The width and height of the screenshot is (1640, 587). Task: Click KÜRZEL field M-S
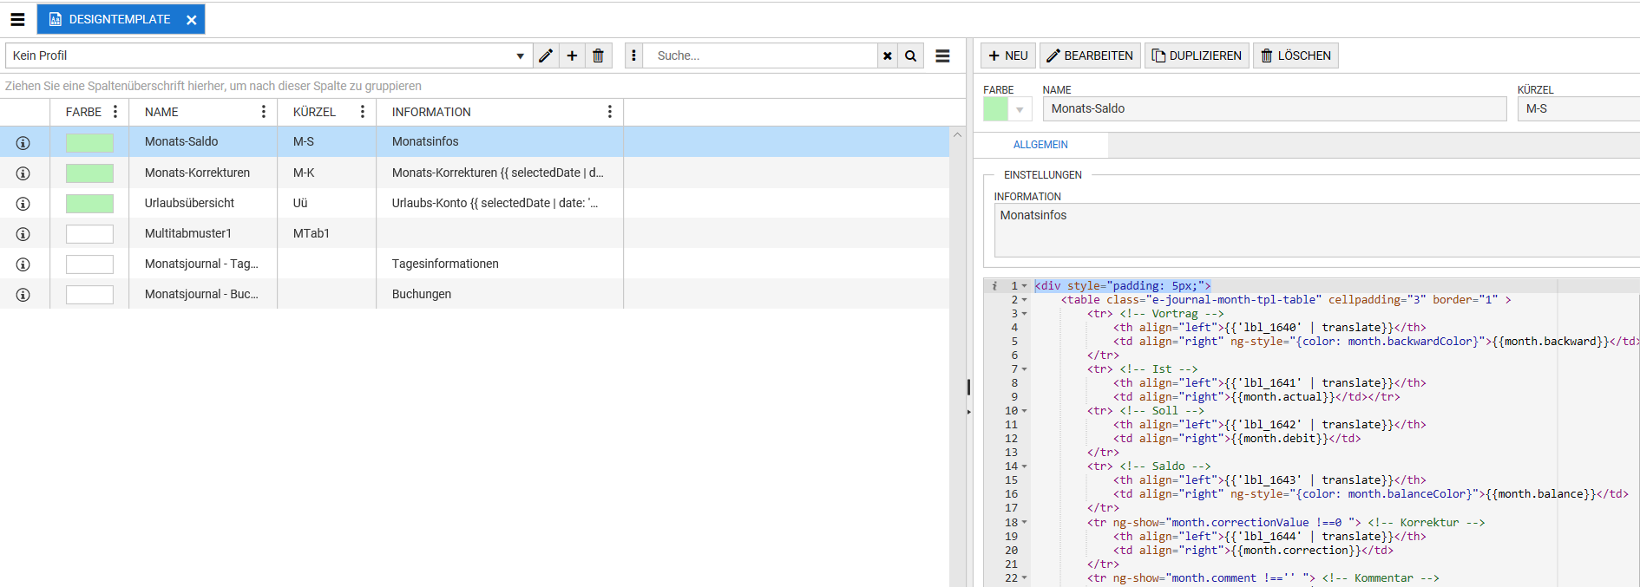[x=1578, y=108]
